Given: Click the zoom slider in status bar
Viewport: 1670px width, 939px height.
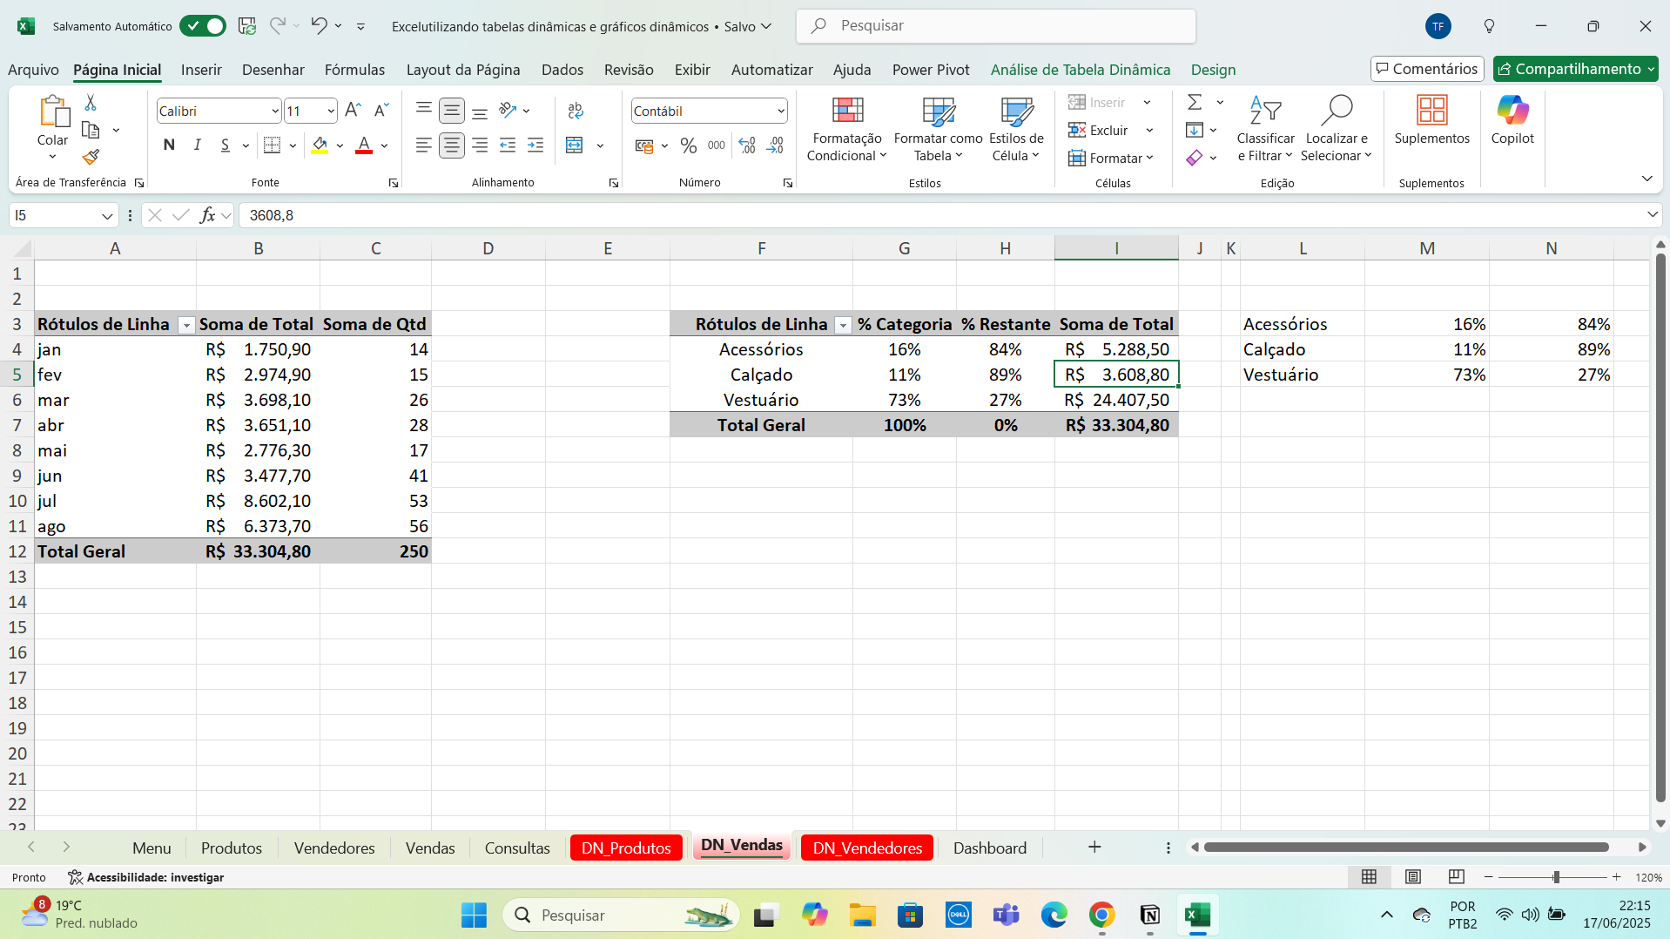Looking at the screenshot, I should click(x=1555, y=877).
